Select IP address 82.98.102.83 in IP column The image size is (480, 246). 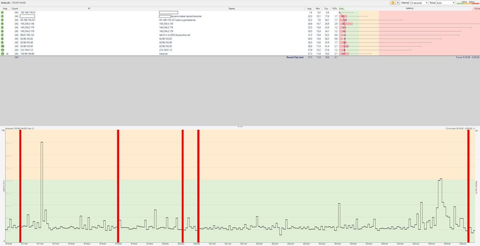click(26, 39)
